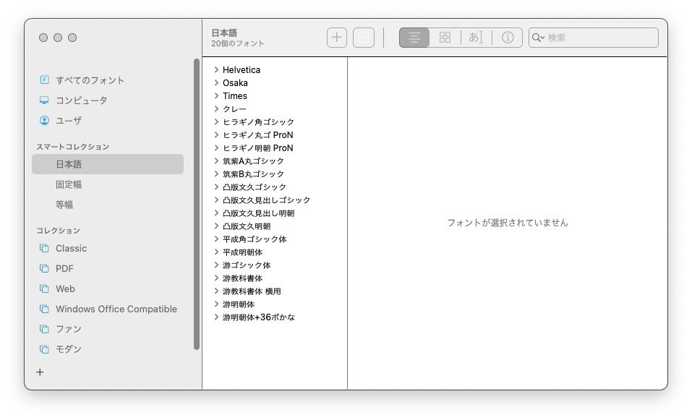Open the Web collection
This screenshot has width=692, height=420.
pyautogui.click(x=108, y=289)
